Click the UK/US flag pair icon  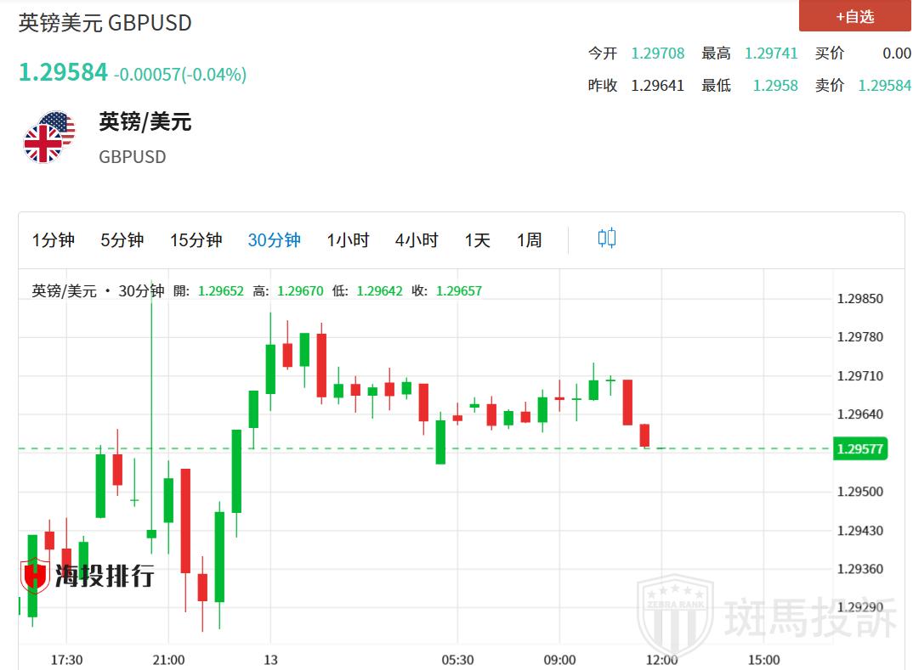49,137
